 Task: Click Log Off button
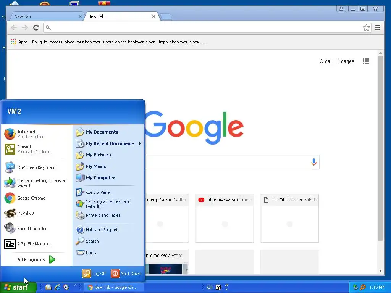pos(94,274)
